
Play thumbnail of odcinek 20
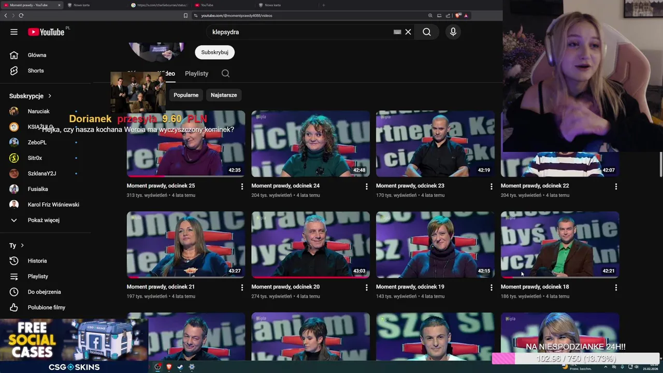(311, 245)
